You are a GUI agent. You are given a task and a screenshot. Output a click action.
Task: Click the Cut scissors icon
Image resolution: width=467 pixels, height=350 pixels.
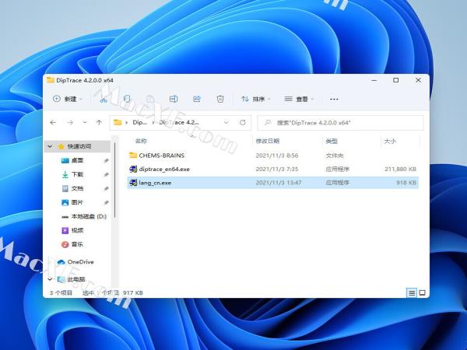[x=104, y=99]
